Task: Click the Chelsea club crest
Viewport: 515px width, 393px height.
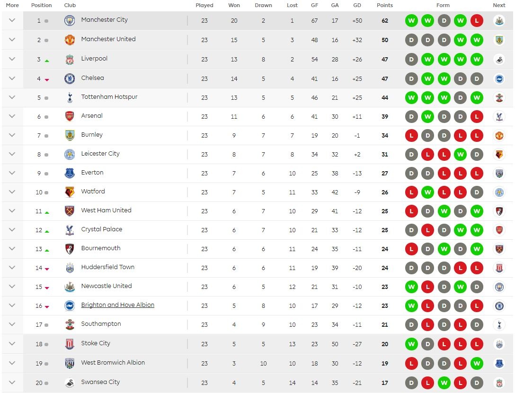Action: tap(69, 79)
